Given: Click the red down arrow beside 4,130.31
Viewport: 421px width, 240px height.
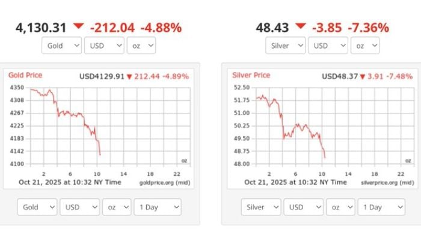Looking at the screenshot, I should click(79, 26).
